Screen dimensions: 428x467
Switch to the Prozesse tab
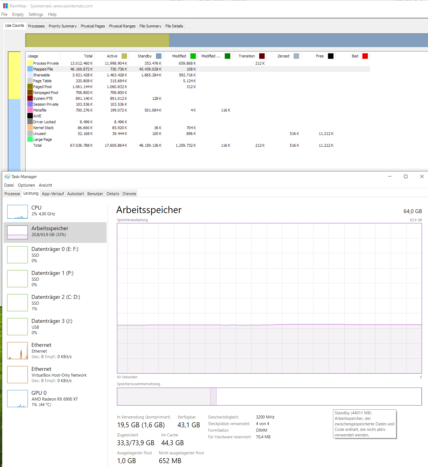pyautogui.click(x=12, y=194)
